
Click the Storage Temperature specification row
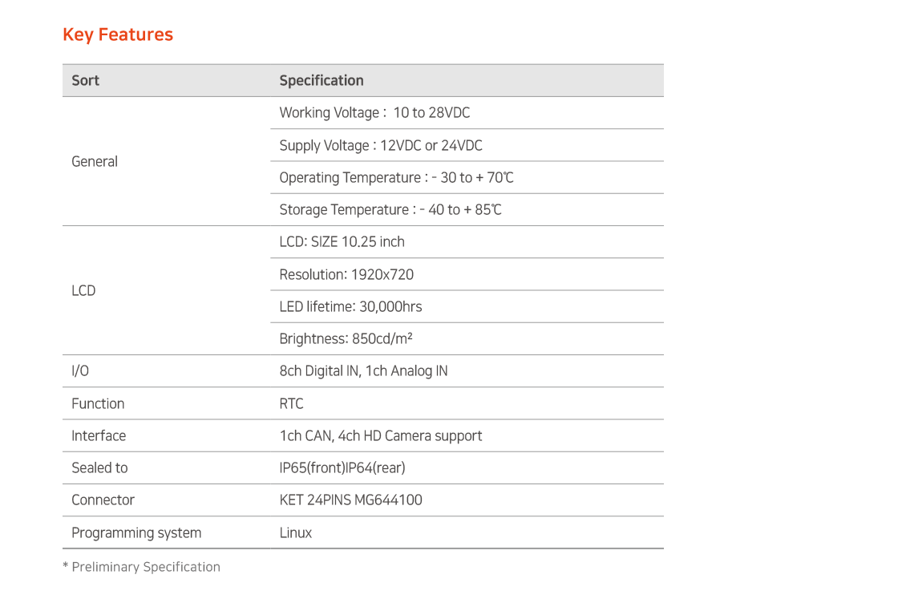[x=467, y=210]
